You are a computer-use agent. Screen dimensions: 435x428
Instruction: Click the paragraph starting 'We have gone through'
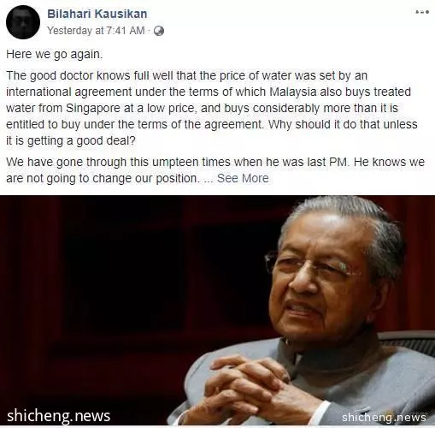pos(215,170)
